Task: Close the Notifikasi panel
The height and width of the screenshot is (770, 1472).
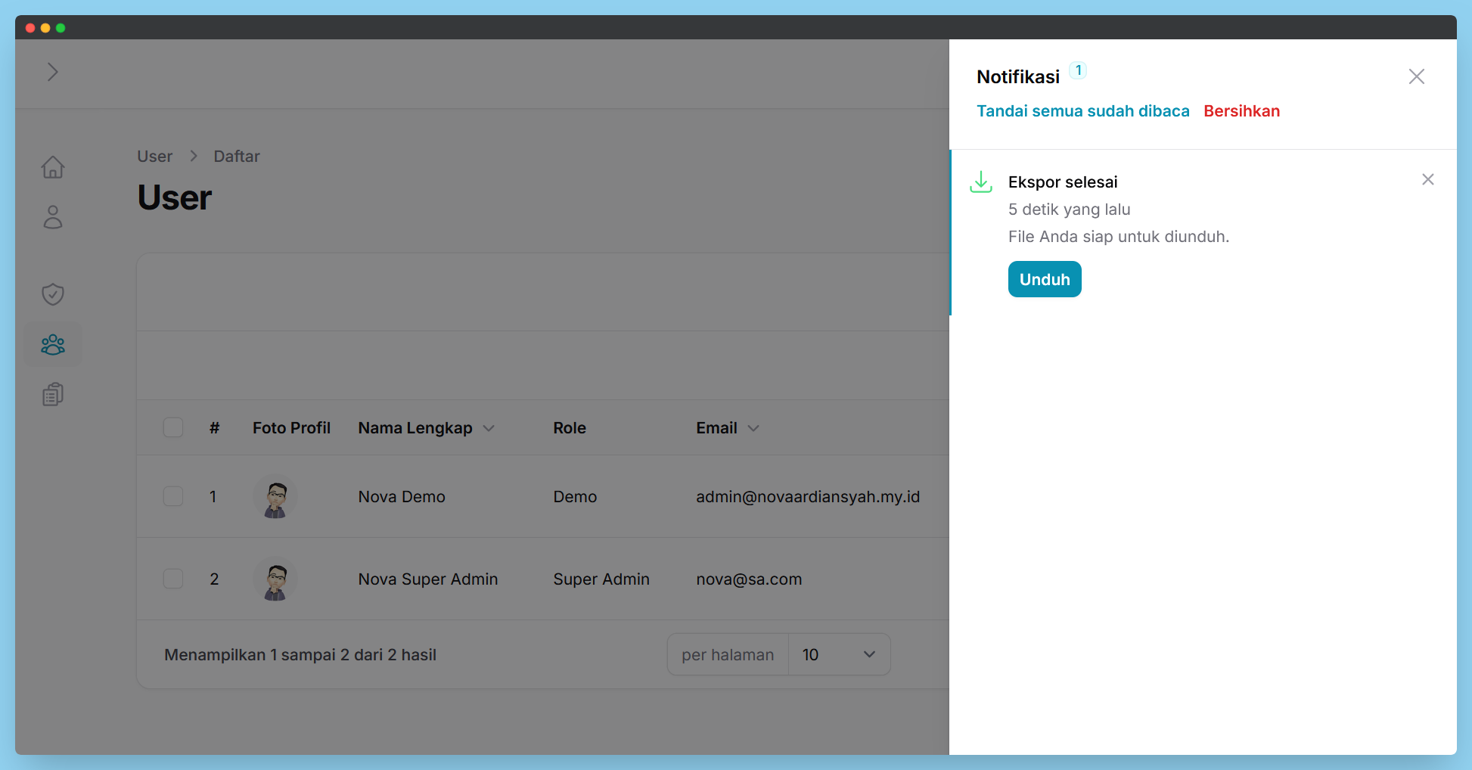Action: tap(1417, 76)
